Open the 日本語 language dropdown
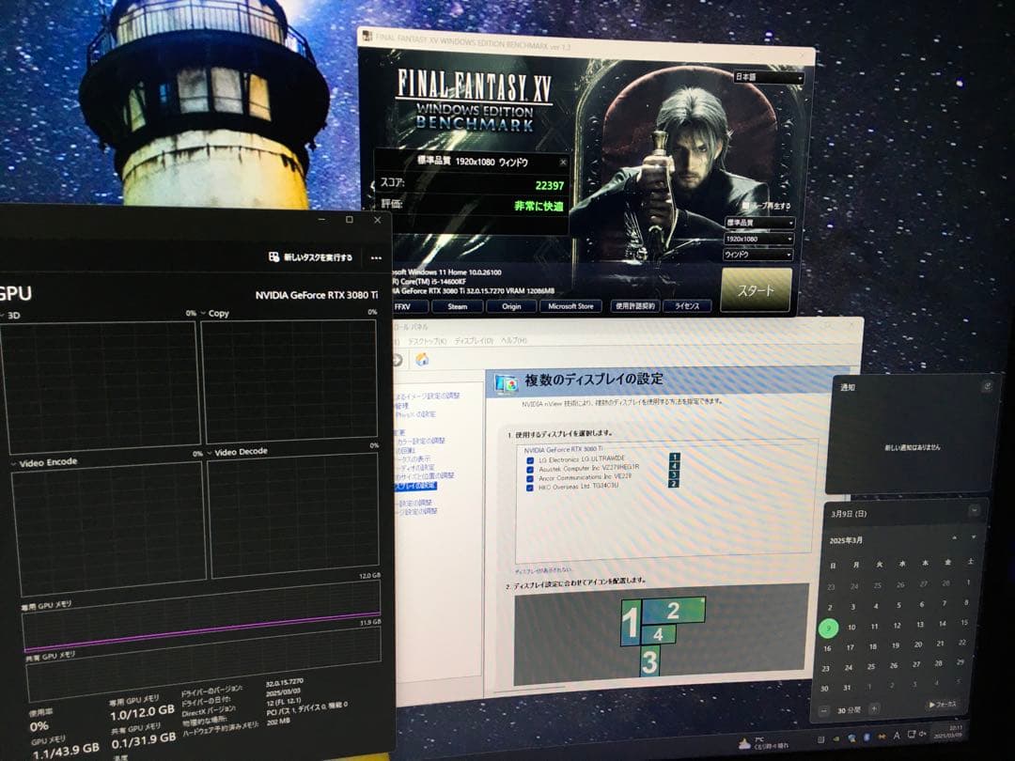1015x761 pixels. 771,77
